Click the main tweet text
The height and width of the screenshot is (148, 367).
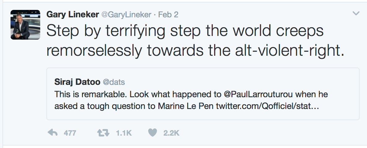pos(186,32)
